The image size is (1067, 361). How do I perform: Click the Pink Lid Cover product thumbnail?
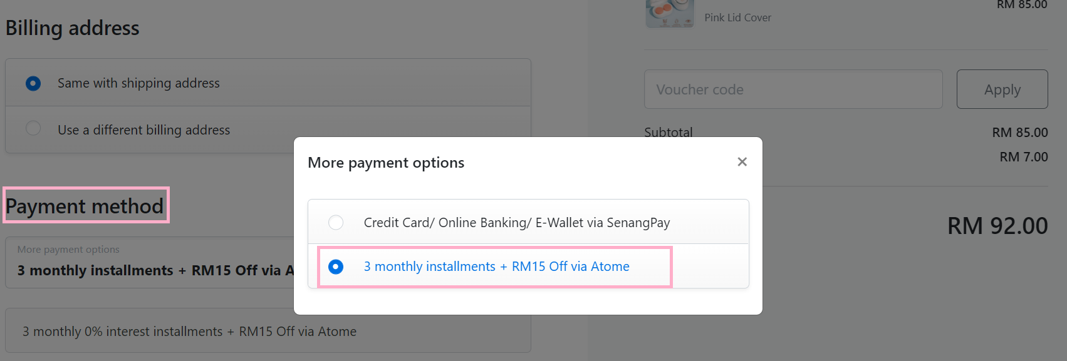670,14
